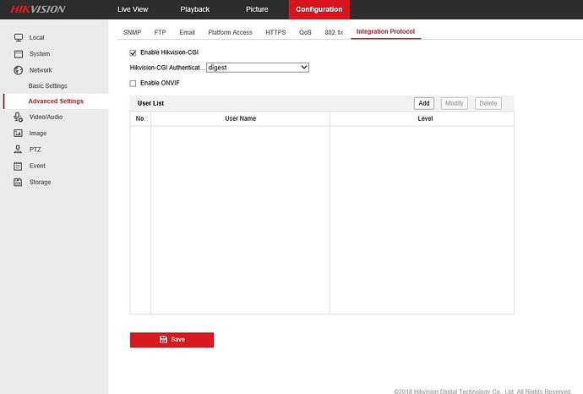
Task: Go to the Playback tab
Action: point(195,9)
